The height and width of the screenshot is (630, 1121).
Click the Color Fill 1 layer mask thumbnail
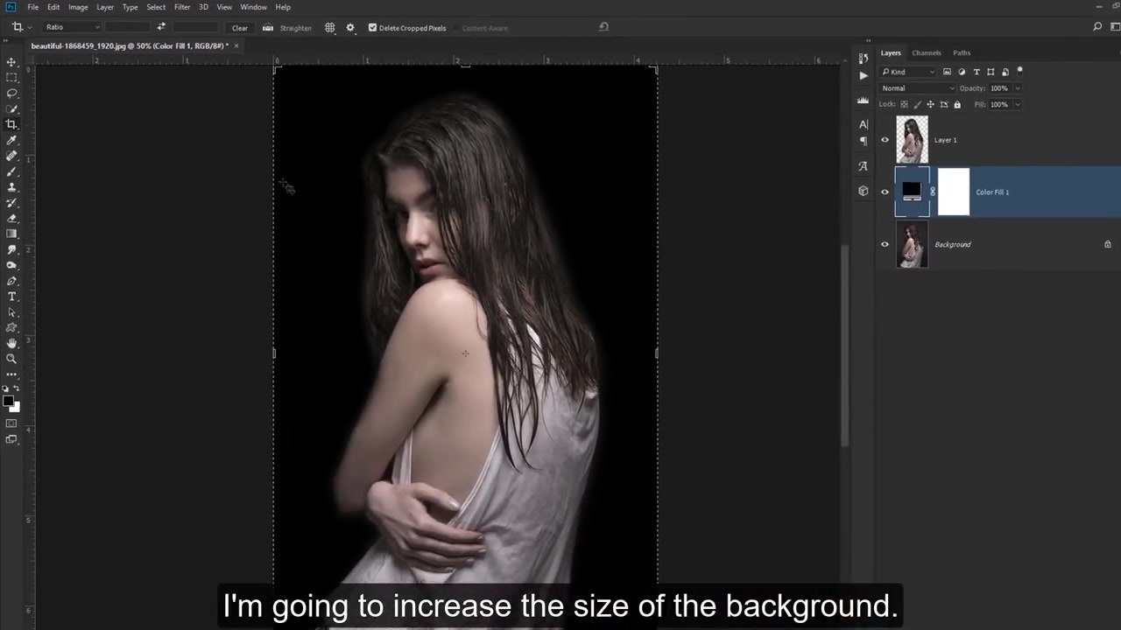[x=954, y=192]
